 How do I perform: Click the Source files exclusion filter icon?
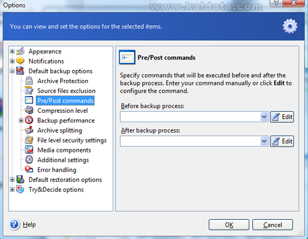click(x=29, y=90)
